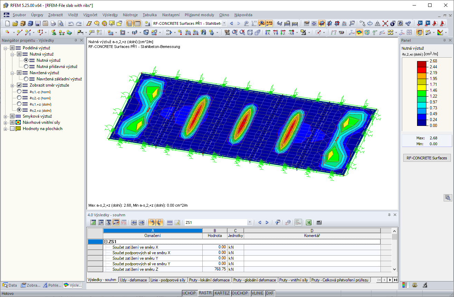Toggle UCHOP snap in status bar

[x=189, y=293]
